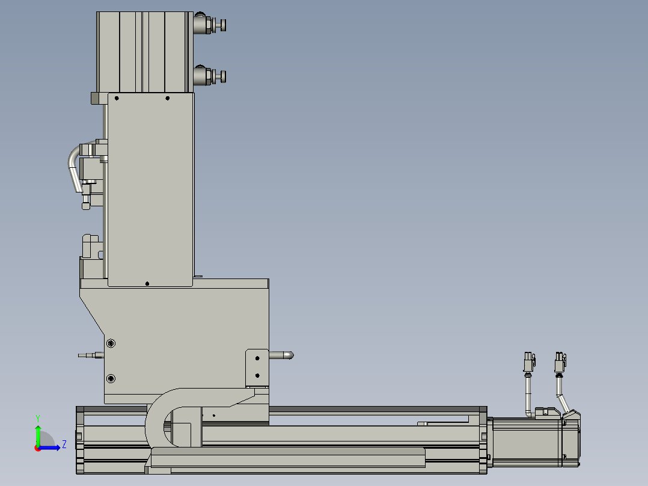Select the upper Torx screw on bracket

[x=111, y=343]
